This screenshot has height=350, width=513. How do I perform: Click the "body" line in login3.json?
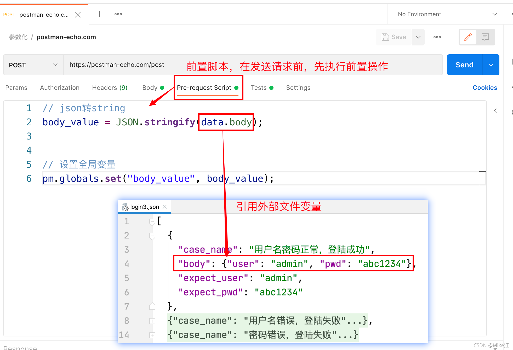coord(297,264)
